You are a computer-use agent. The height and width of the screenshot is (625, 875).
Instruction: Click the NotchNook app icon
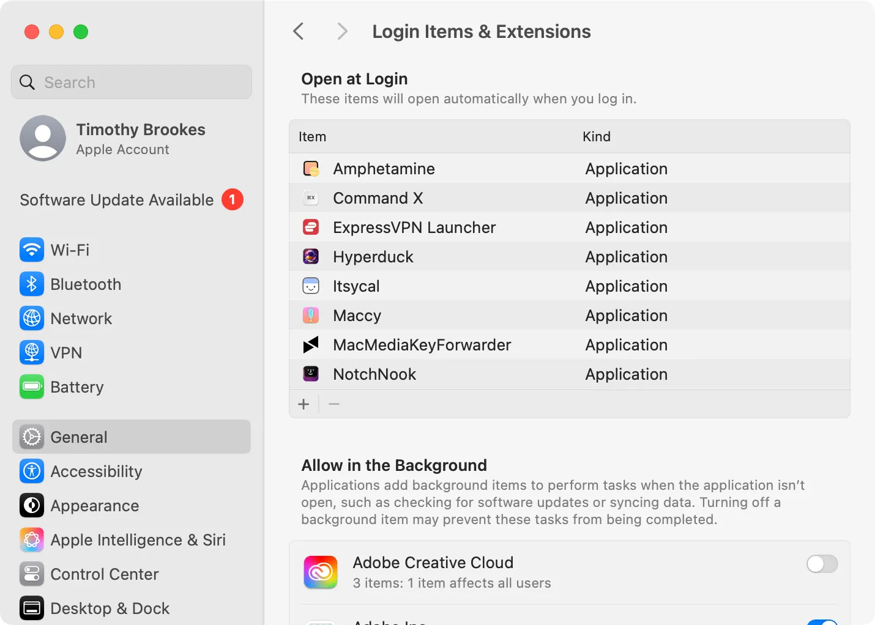[311, 374]
